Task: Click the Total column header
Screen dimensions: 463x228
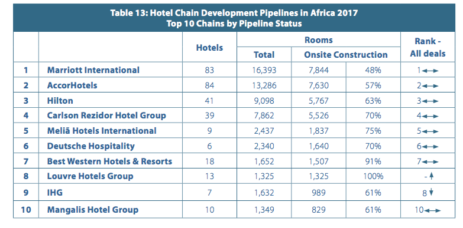Action: tap(264, 55)
